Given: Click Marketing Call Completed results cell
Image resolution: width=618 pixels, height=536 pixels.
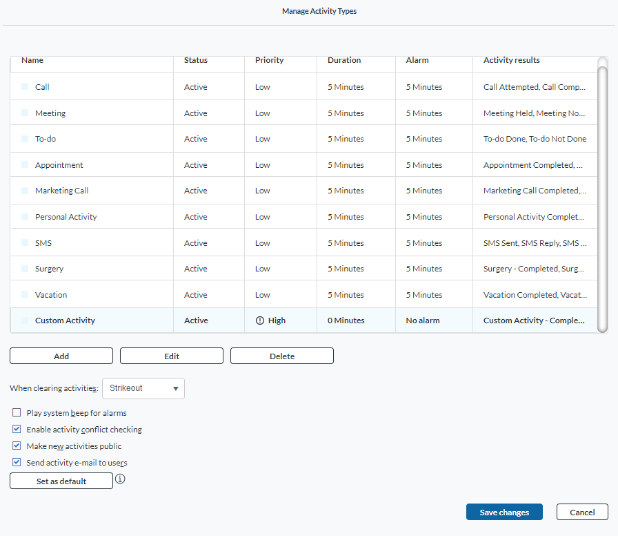Looking at the screenshot, I should pos(535,191).
